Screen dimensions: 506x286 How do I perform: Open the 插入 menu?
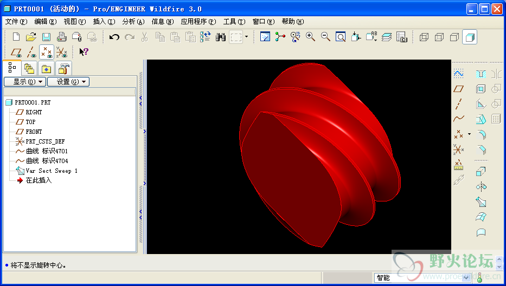104,22
